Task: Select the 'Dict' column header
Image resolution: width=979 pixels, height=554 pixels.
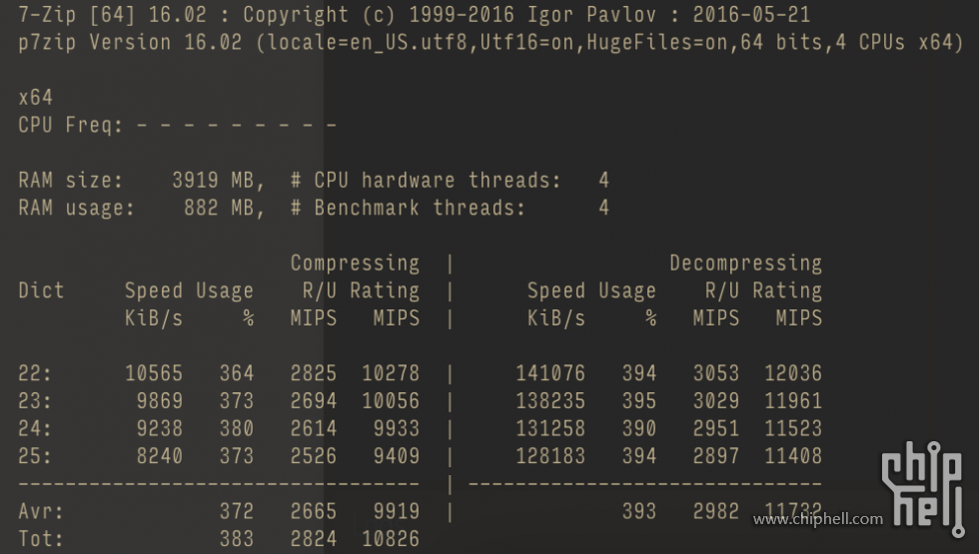Action: 41,290
